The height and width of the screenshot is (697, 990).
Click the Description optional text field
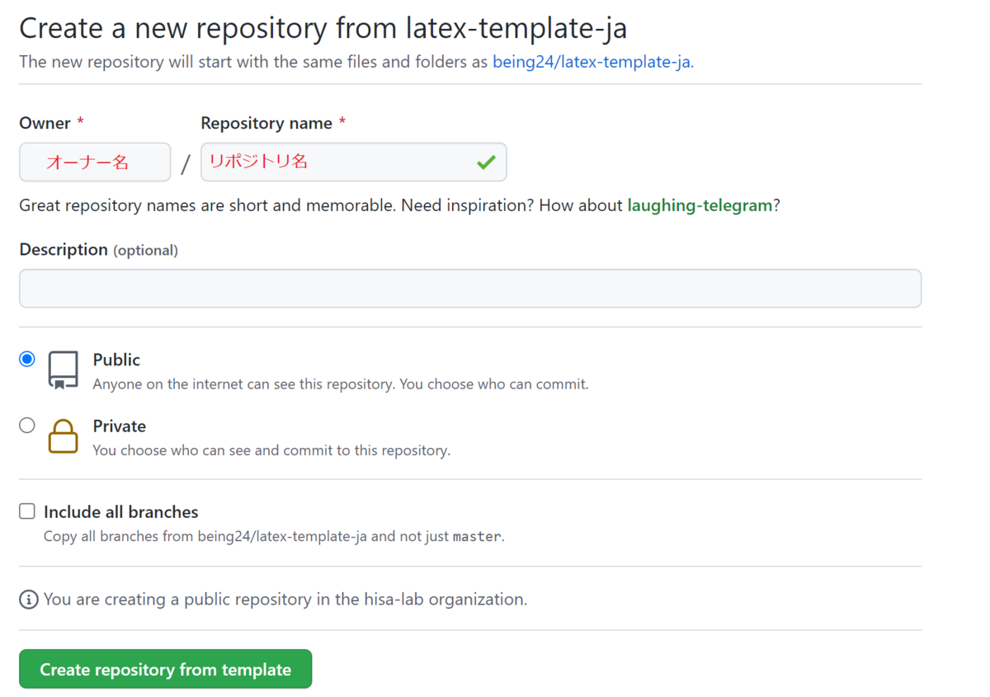tap(470, 289)
